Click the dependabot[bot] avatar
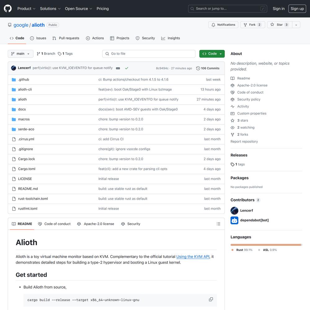 [234, 220]
